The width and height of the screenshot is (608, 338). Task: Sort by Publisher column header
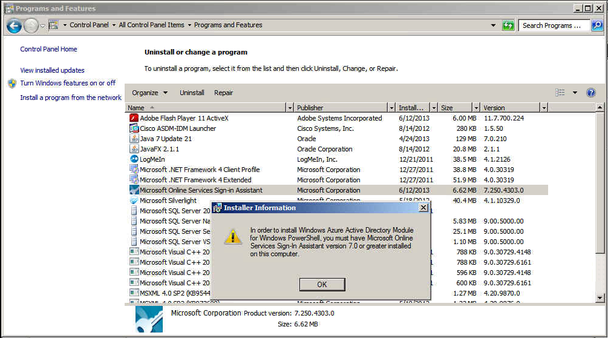341,108
